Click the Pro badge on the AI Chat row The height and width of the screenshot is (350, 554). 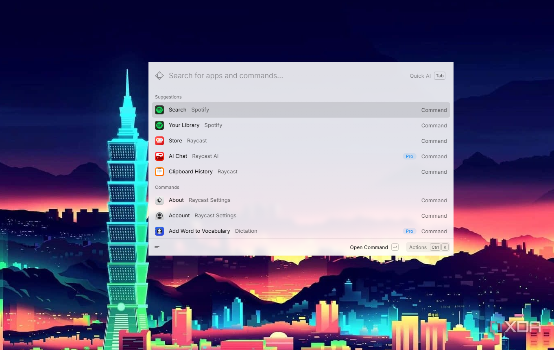tap(410, 156)
